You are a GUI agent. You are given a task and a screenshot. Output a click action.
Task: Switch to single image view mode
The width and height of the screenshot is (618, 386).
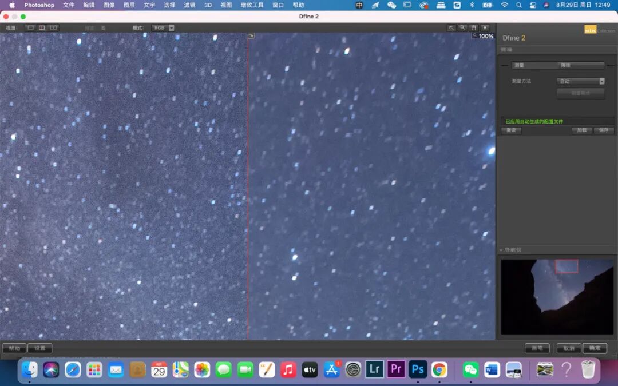tap(30, 27)
